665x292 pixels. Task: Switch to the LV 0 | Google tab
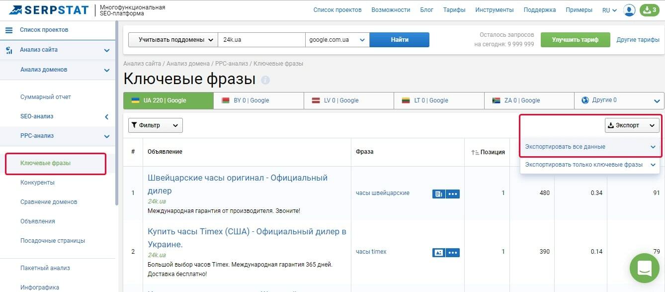[x=349, y=100]
